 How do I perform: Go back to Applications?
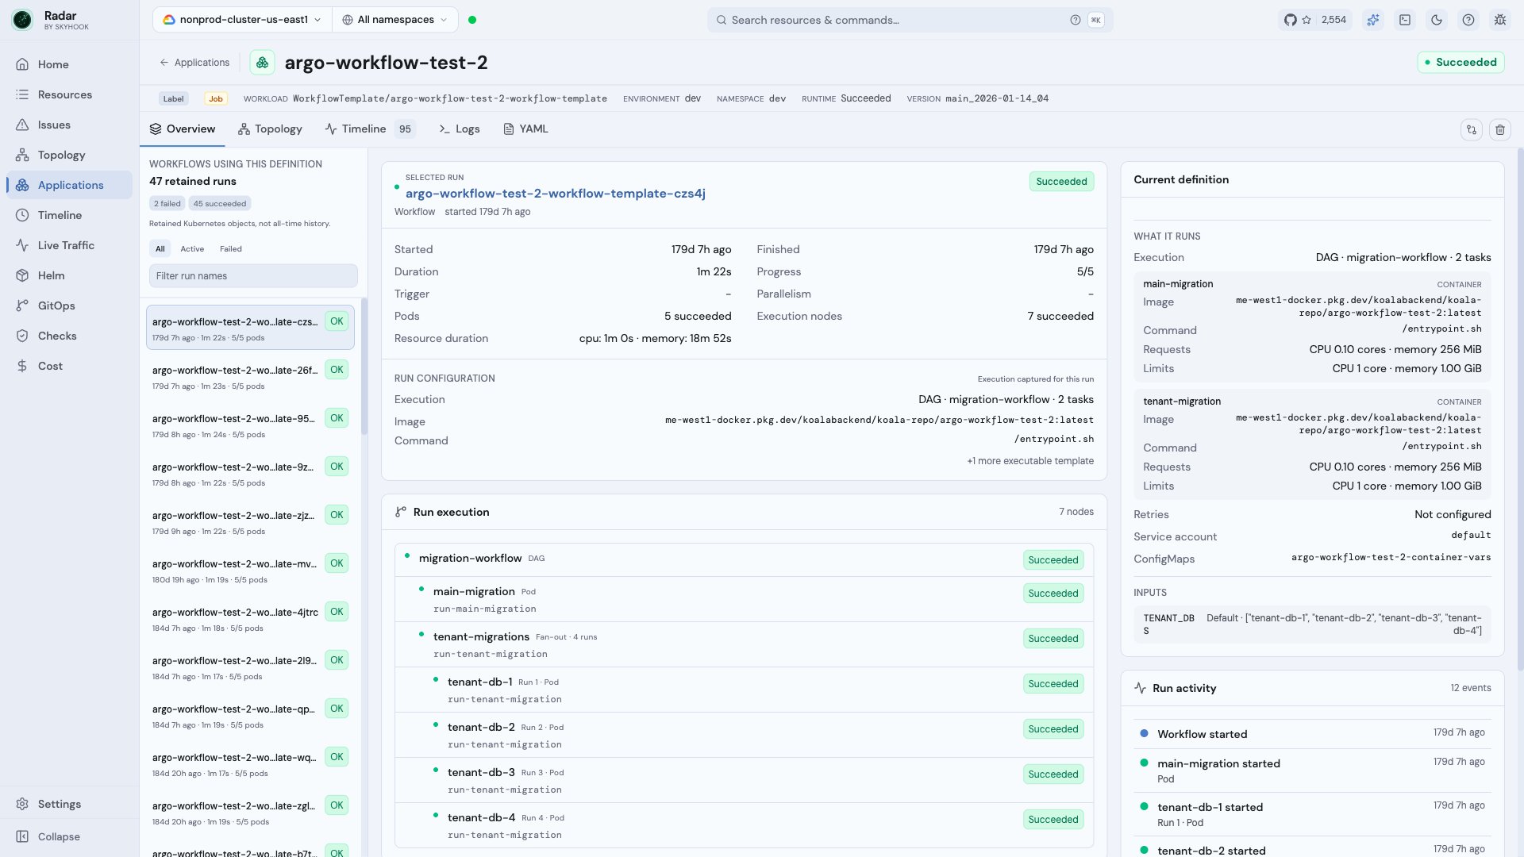194,63
